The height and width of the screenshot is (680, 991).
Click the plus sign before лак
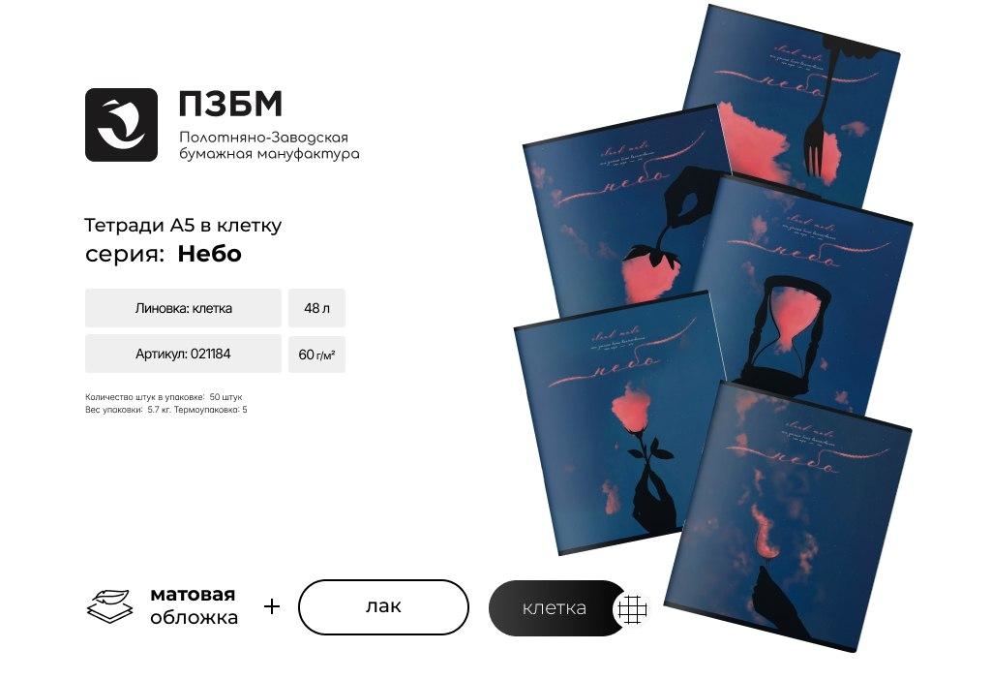[272, 606]
